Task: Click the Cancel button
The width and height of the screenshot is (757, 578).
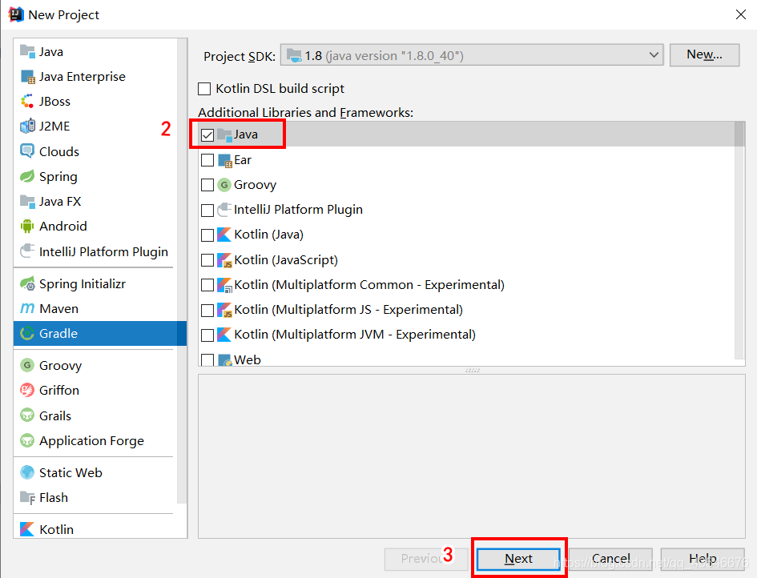Action: [x=610, y=559]
